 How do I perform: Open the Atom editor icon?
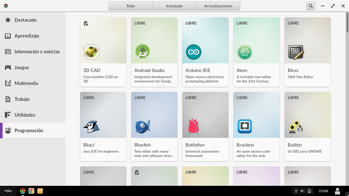pyautogui.click(x=245, y=52)
